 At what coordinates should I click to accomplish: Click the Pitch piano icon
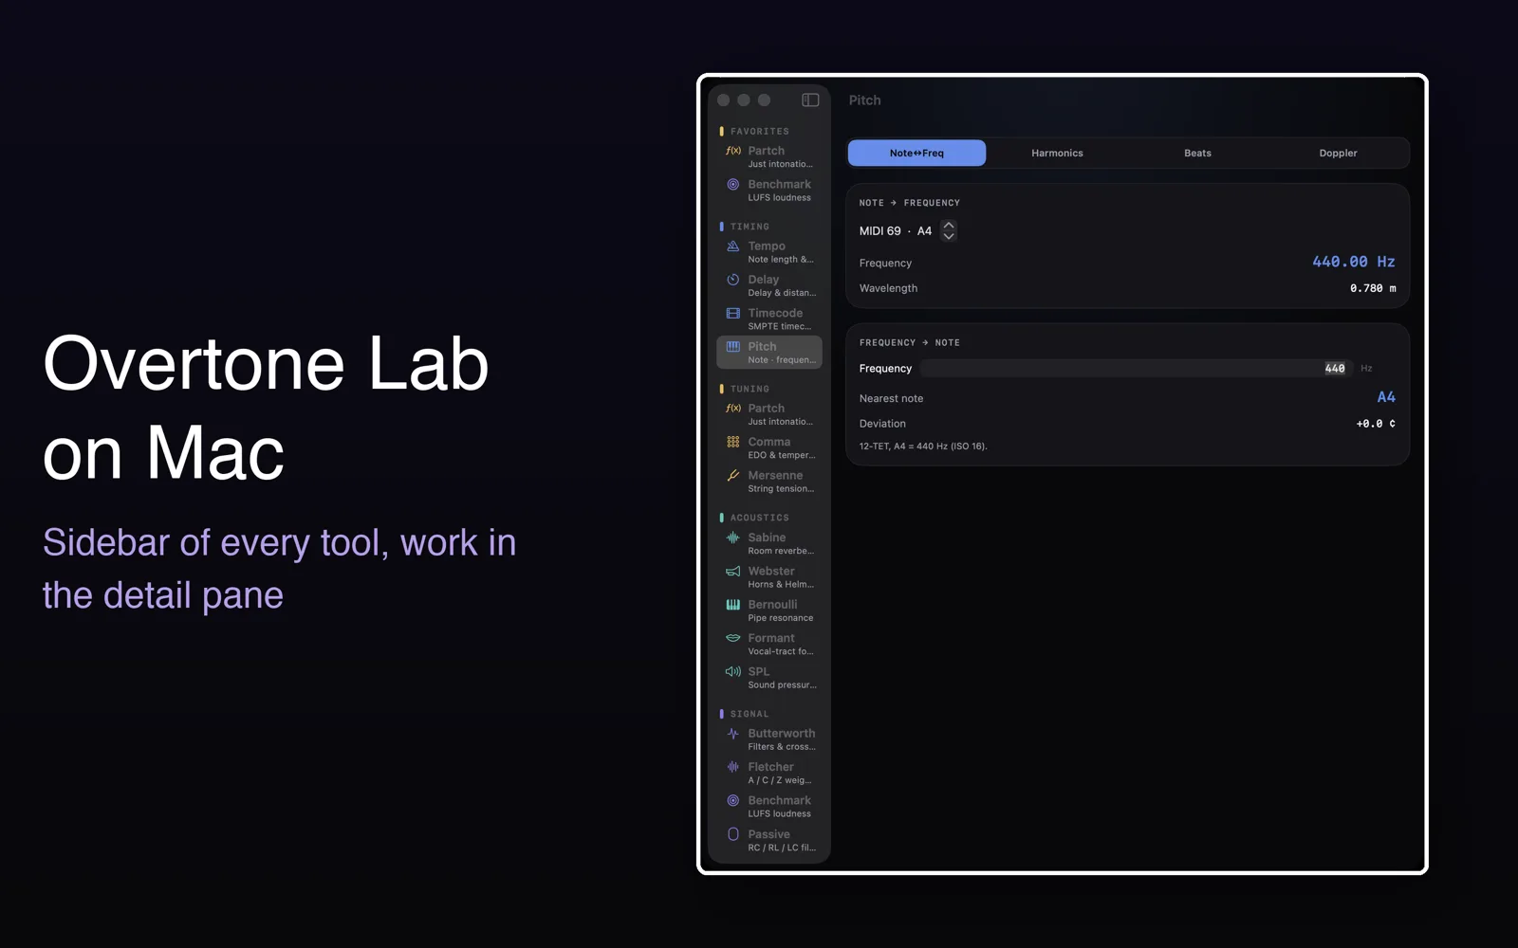(x=733, y=347)
